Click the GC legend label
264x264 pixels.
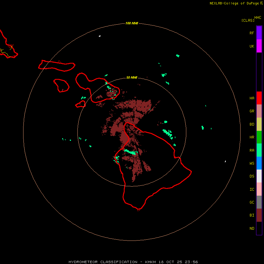pos(252,202)
